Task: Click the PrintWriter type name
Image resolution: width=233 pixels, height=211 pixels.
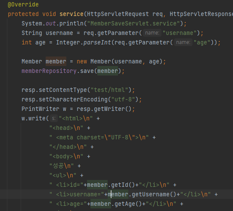Action: (x=40, y=109)
